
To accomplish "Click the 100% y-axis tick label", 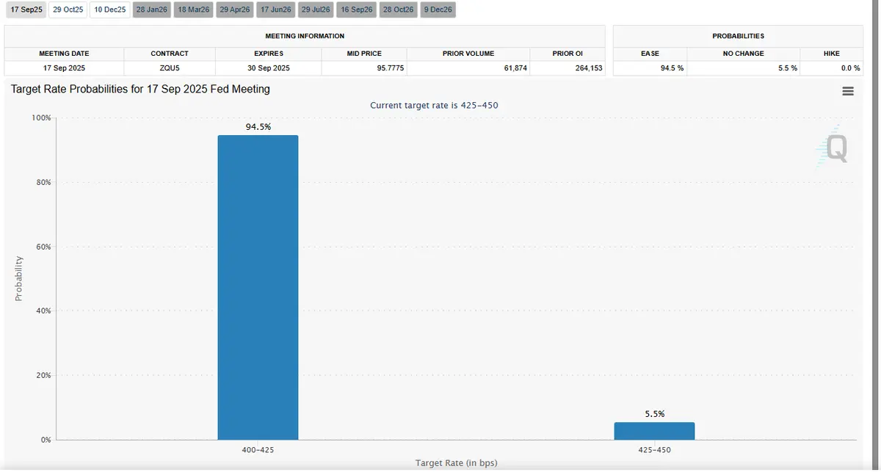I will tap(42, 118).
